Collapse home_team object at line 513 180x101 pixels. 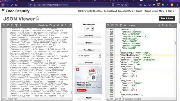114,67
